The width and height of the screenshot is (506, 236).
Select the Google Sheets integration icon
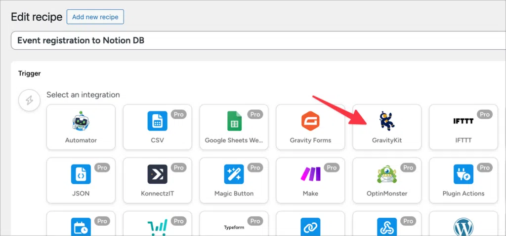234,121
